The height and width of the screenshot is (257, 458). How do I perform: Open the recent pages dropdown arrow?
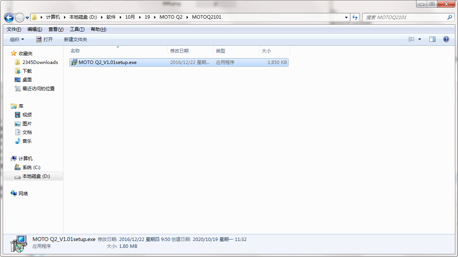pos(27,18)
